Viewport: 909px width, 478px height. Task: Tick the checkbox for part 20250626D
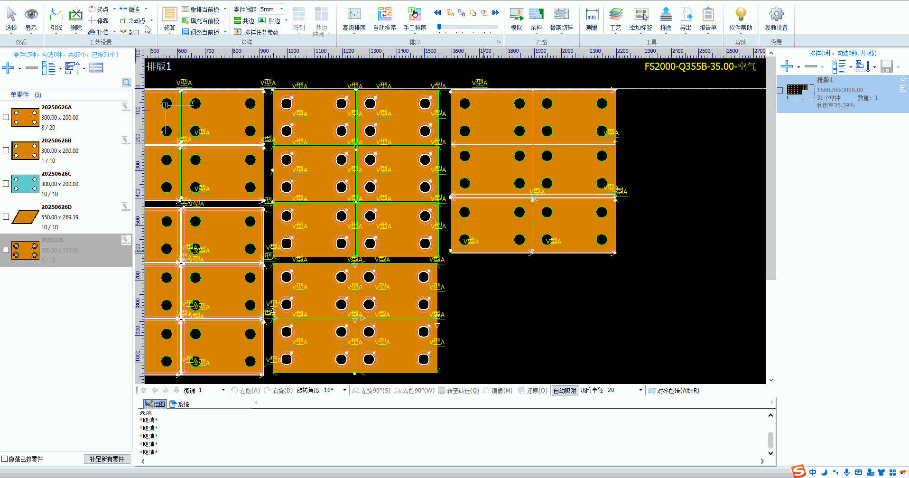(x=6, y=217)
